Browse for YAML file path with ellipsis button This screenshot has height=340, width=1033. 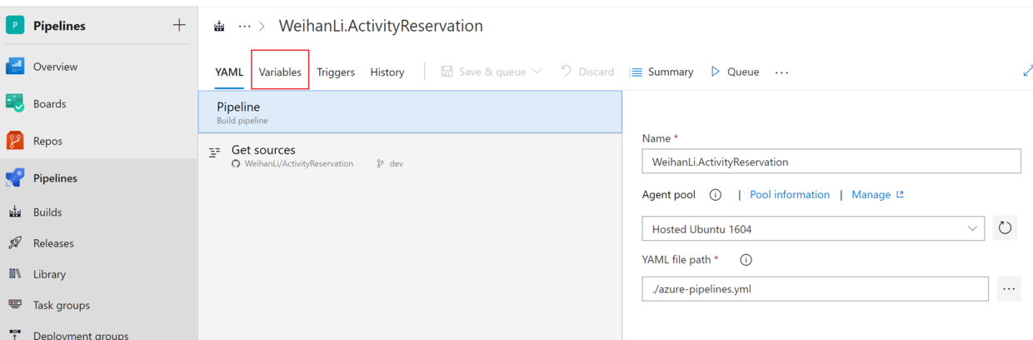click(x=1008, y=289)
